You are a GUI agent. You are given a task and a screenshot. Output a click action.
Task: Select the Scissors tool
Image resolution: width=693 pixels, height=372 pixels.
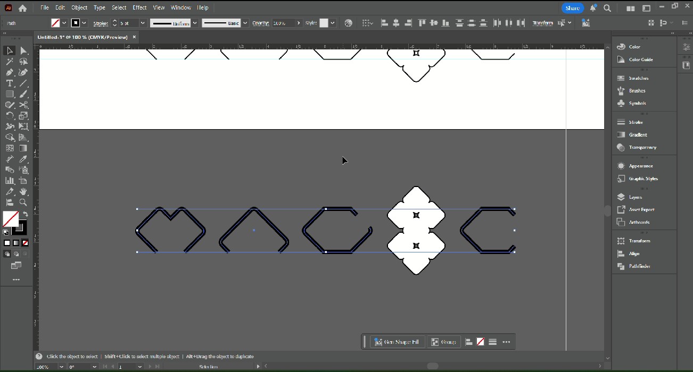[x=23, y=105]
